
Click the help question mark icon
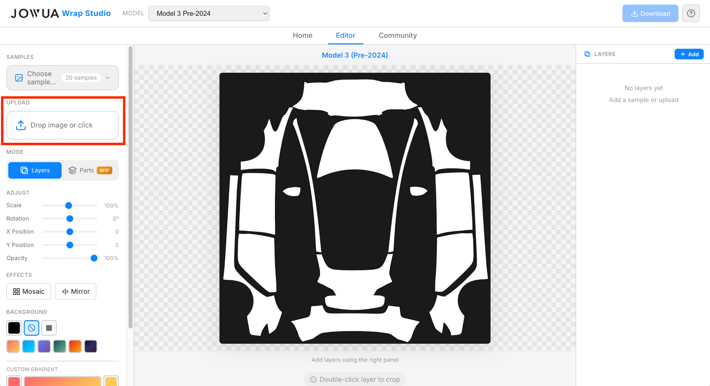click(x=691, y=14)
